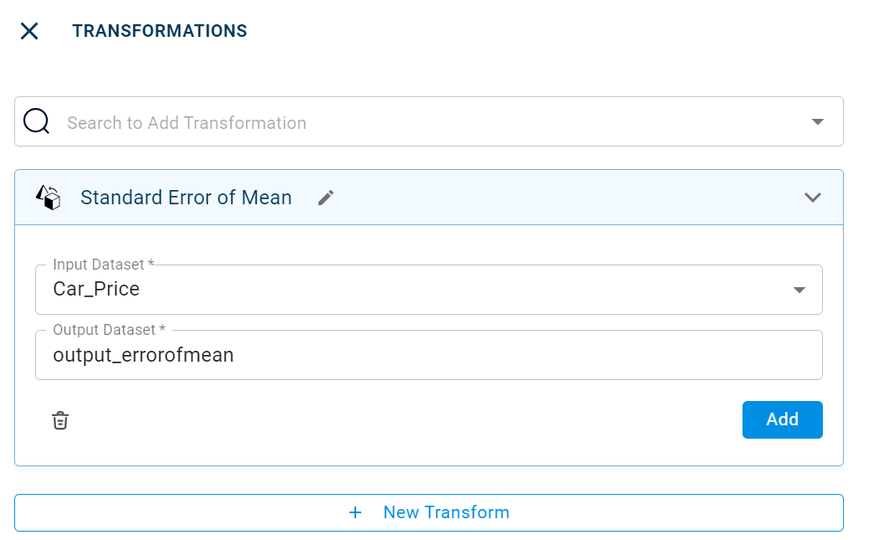The image size is (869, 540).
Task: Open the search transformation dropdown arrow
Action: [818, 122]
